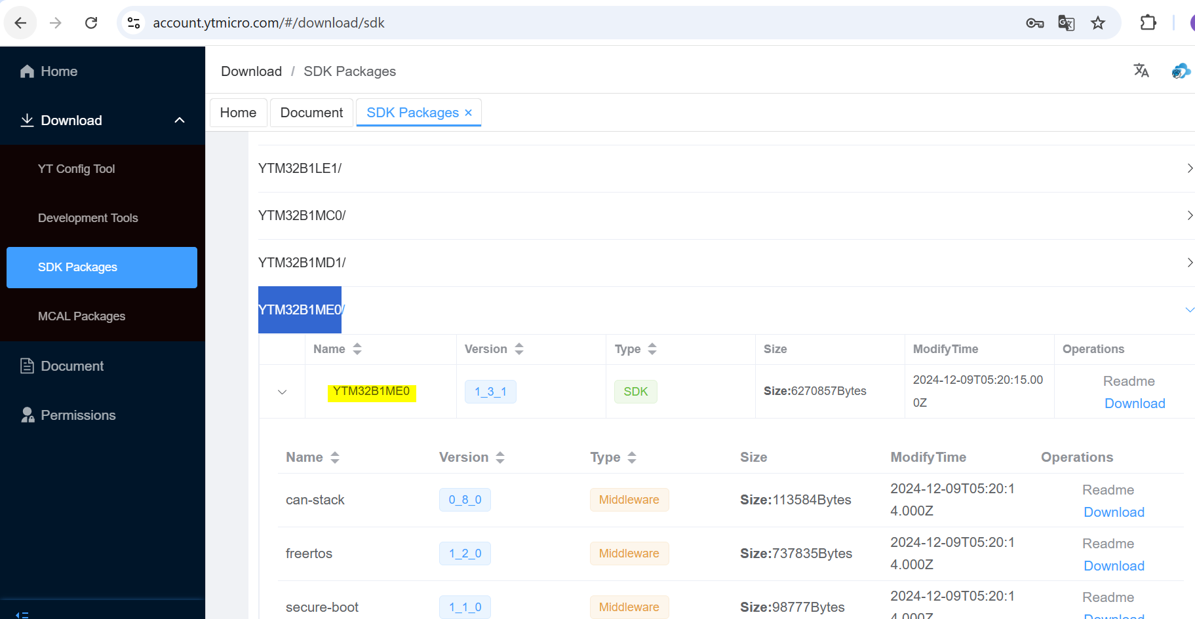
Task: Select MCAL Packages in the sidebar
Action: tap(81, 316)
